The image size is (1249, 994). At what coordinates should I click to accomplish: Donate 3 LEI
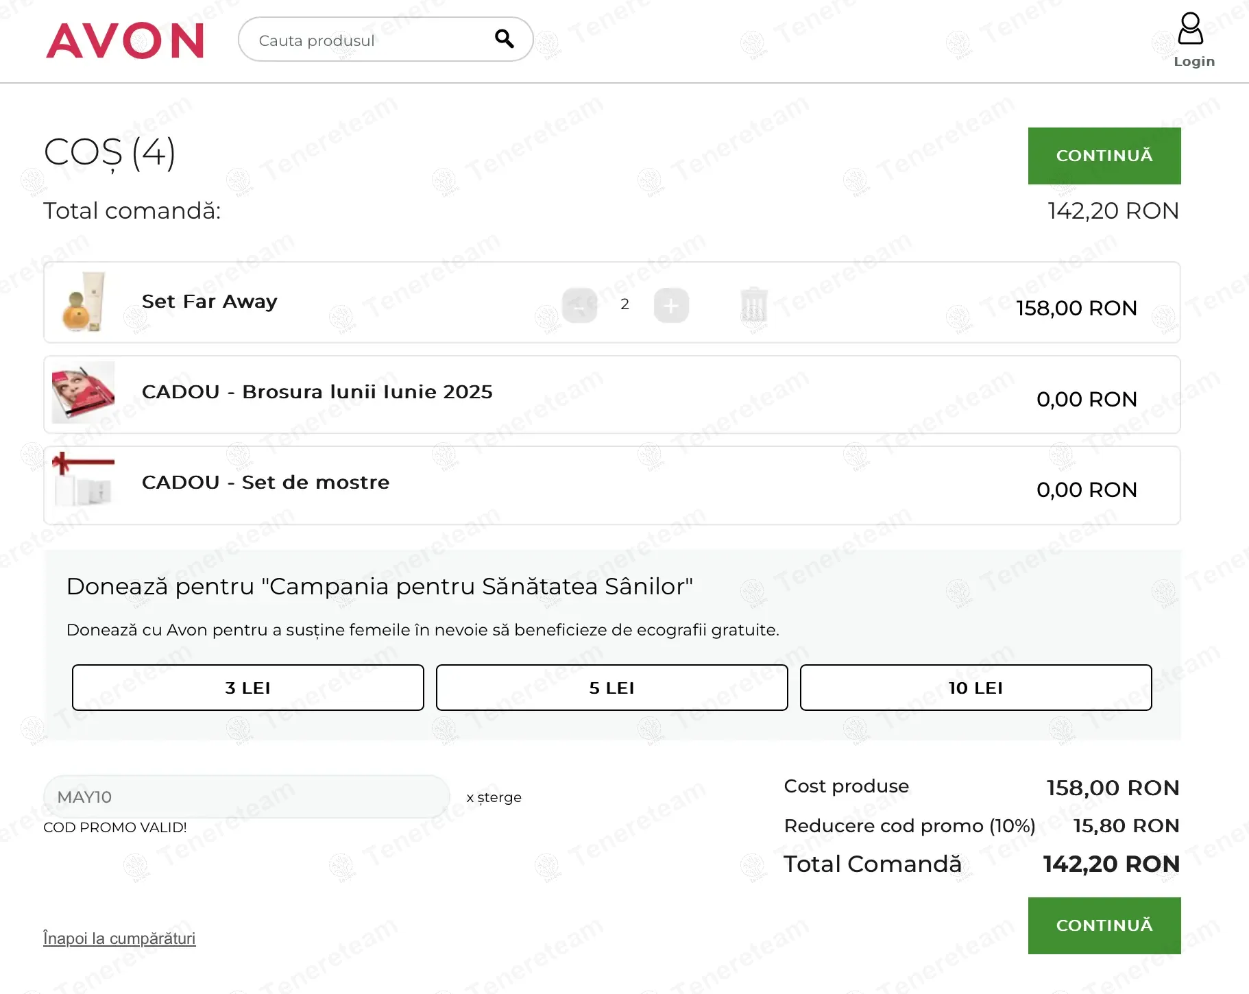[248, 688]
